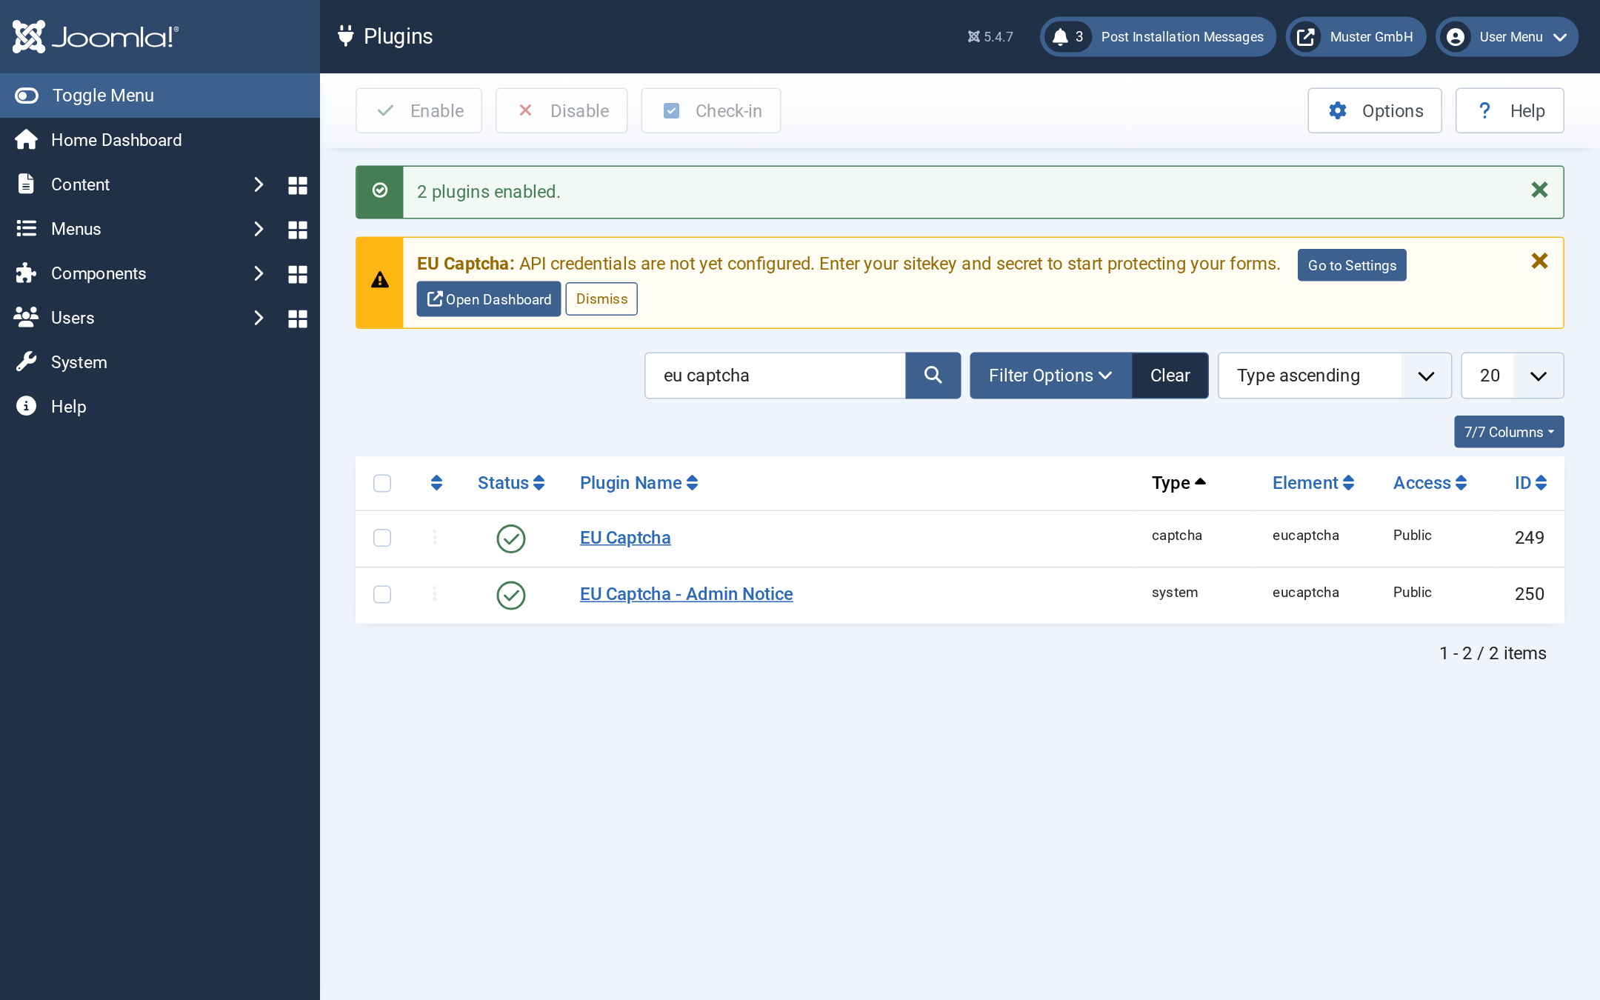Open the EU Captcha - Admin Notice plugin
The image size is (1600, 1000).
click(686, 594)
